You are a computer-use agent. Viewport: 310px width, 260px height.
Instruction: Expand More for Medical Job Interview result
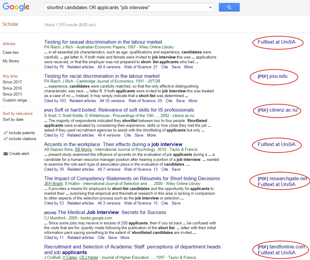[x=125, y=238]
